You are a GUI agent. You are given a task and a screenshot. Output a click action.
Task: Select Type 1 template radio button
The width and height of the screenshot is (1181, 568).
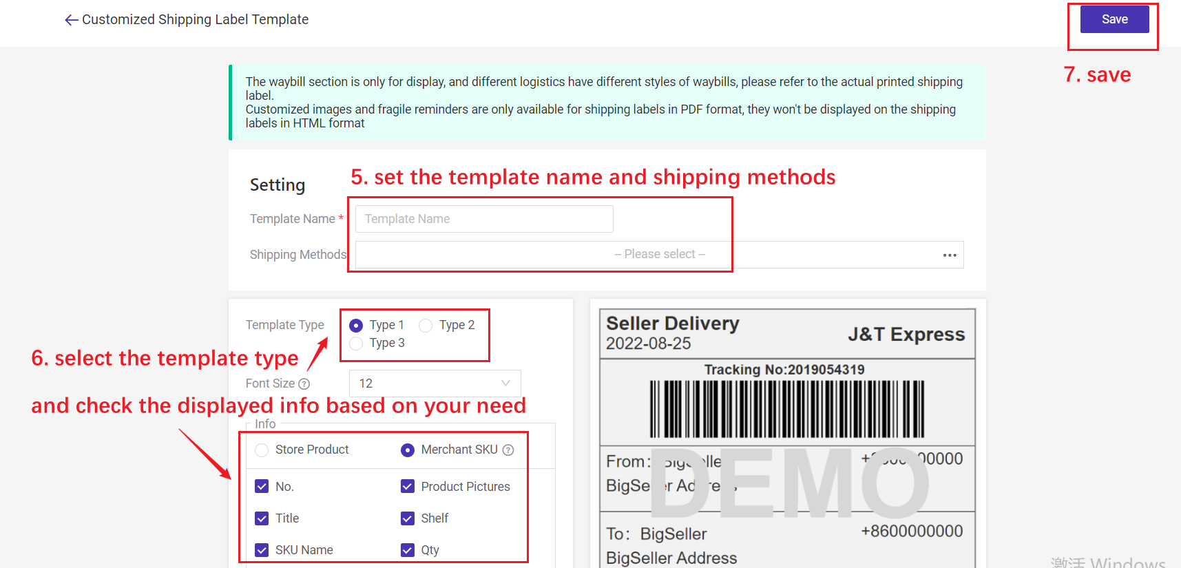pyautogui.click(x=356, y=325)
